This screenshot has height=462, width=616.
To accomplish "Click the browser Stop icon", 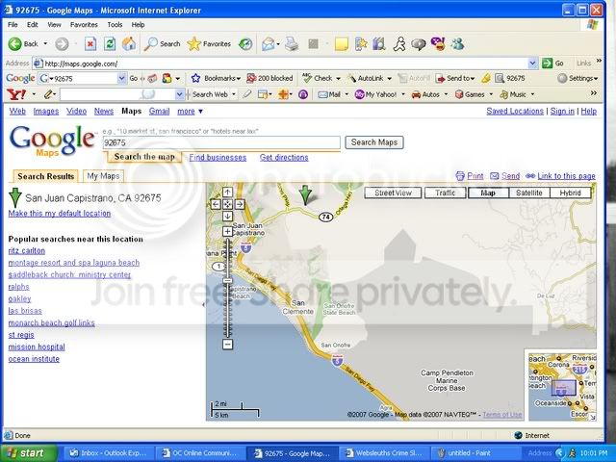I will coord(90,43).
